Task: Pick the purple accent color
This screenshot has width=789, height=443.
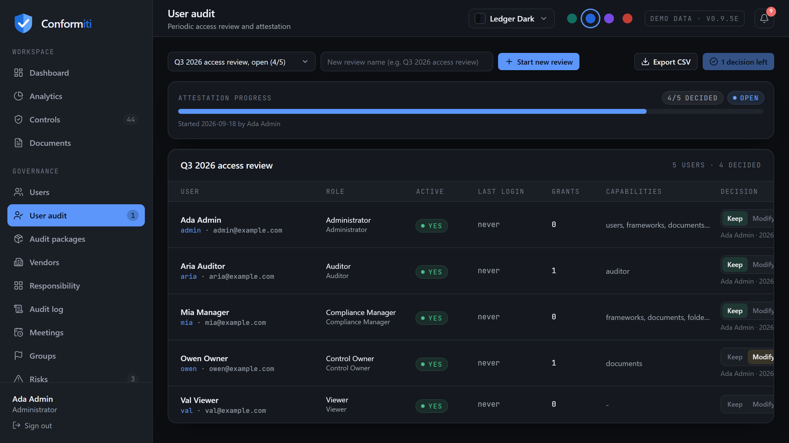Action: [x=609, y=18]
